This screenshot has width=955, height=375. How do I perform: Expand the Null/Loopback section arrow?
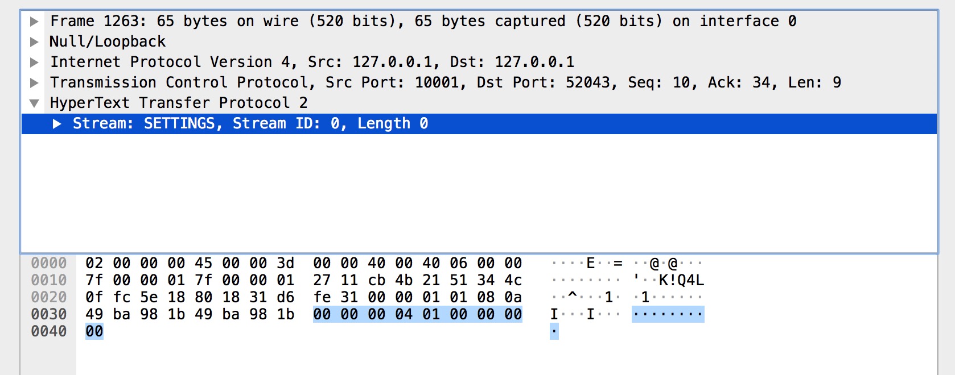(34, 42)
